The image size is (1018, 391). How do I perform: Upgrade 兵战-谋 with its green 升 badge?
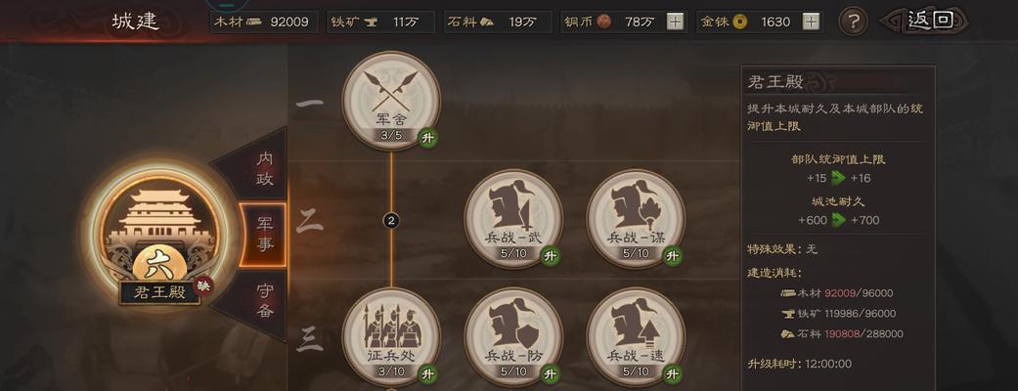click(x=672, y=256)
